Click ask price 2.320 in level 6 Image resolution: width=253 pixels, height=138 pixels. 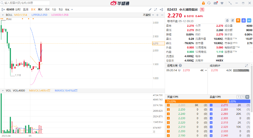click(224, 127)
